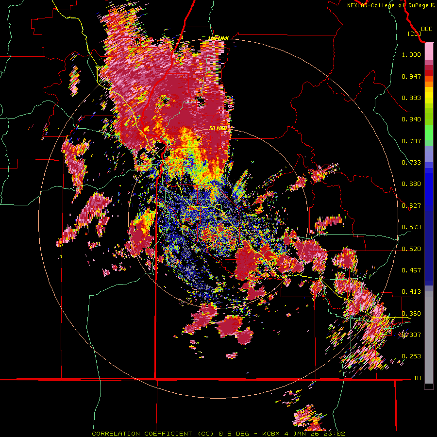Image resolution: width=437 pixels, height=437 pixels.
Task: Click the 50 NMI range ring label
Action: coord(218,129)
